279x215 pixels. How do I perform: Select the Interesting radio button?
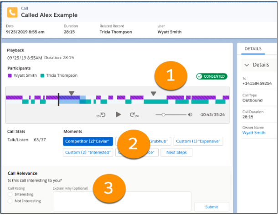[x=10, y=194]
